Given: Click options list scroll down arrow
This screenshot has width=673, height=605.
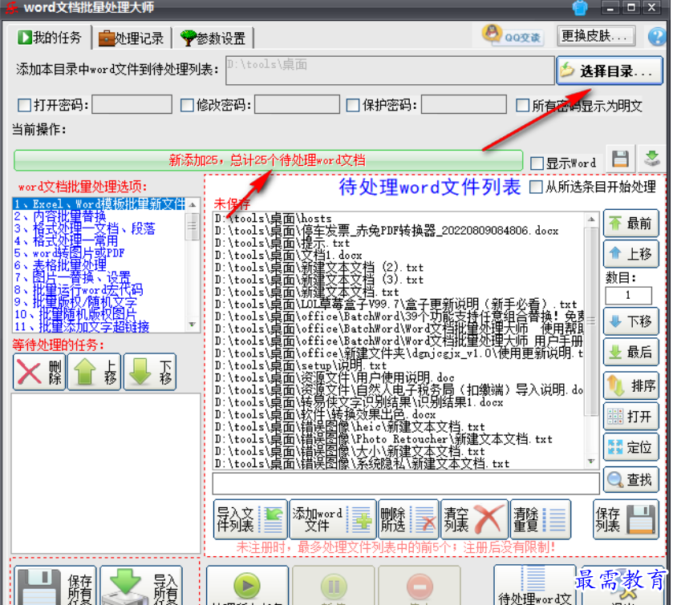Looking at the screenshot, I should click(193, 325).
